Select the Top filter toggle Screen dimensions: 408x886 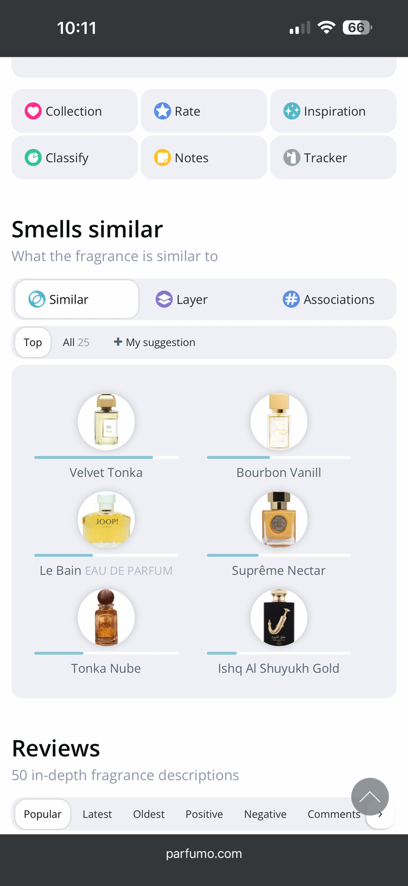coord(33,342)
